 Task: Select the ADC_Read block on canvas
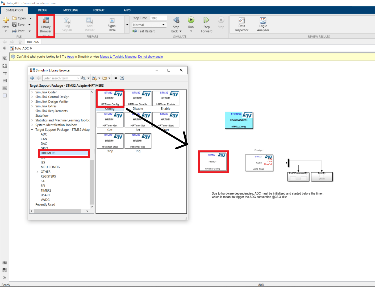pyautogui.click(x=259, y=163)
